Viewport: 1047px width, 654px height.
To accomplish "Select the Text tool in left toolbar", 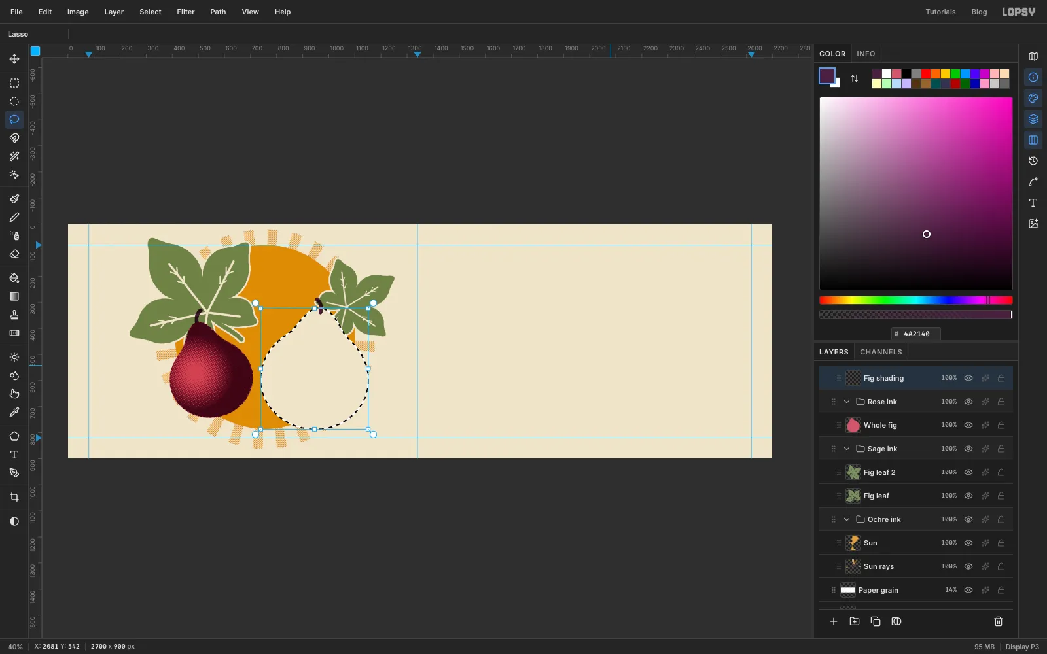I will [x=14, y=455].
